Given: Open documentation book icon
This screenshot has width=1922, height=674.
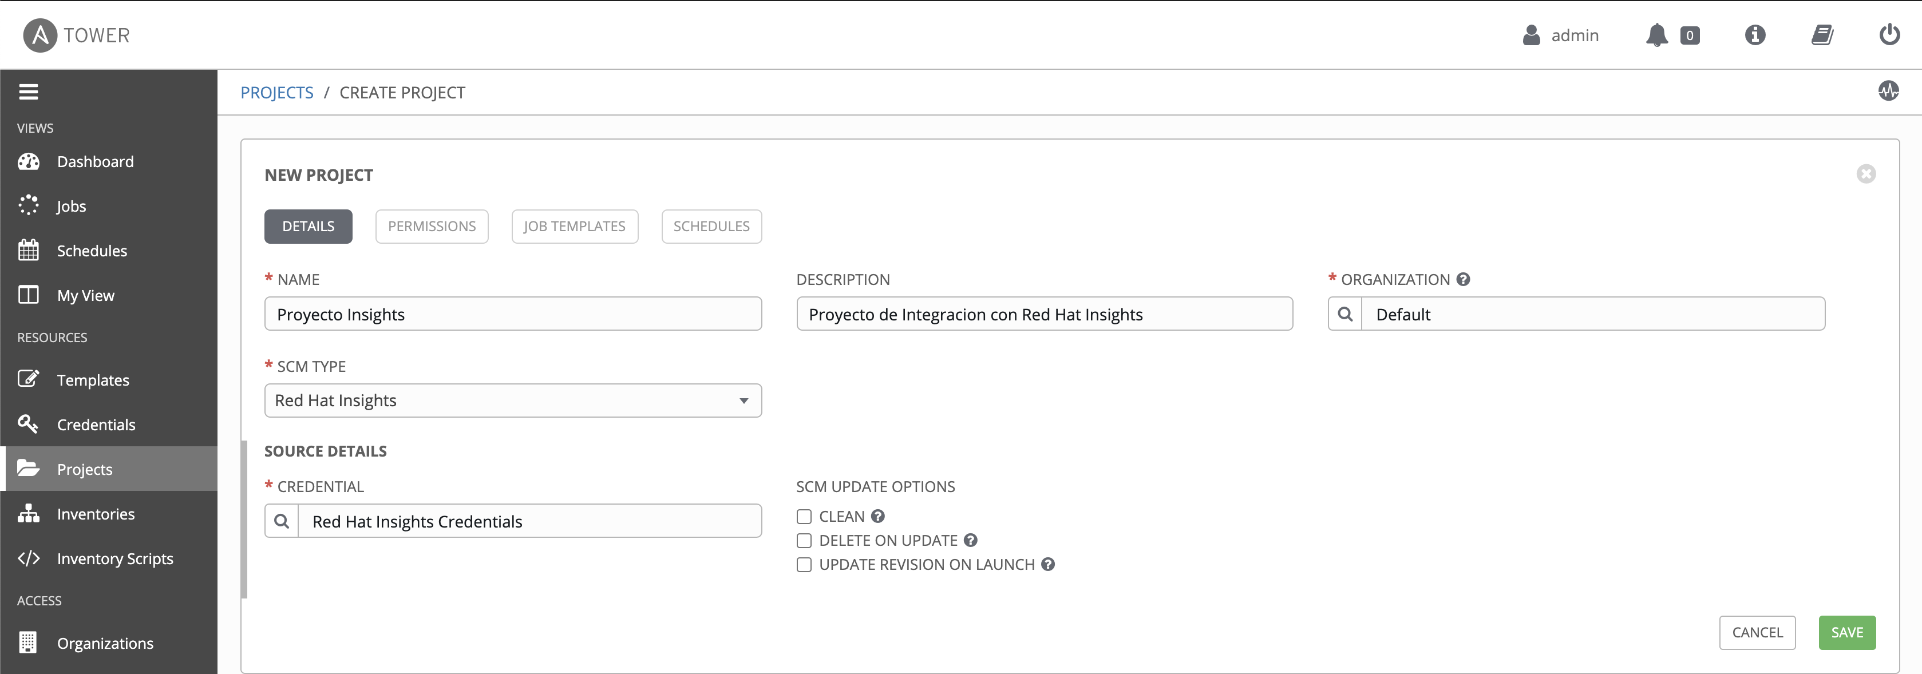Looking at the screenshot, I should [x=1822, y=35].
